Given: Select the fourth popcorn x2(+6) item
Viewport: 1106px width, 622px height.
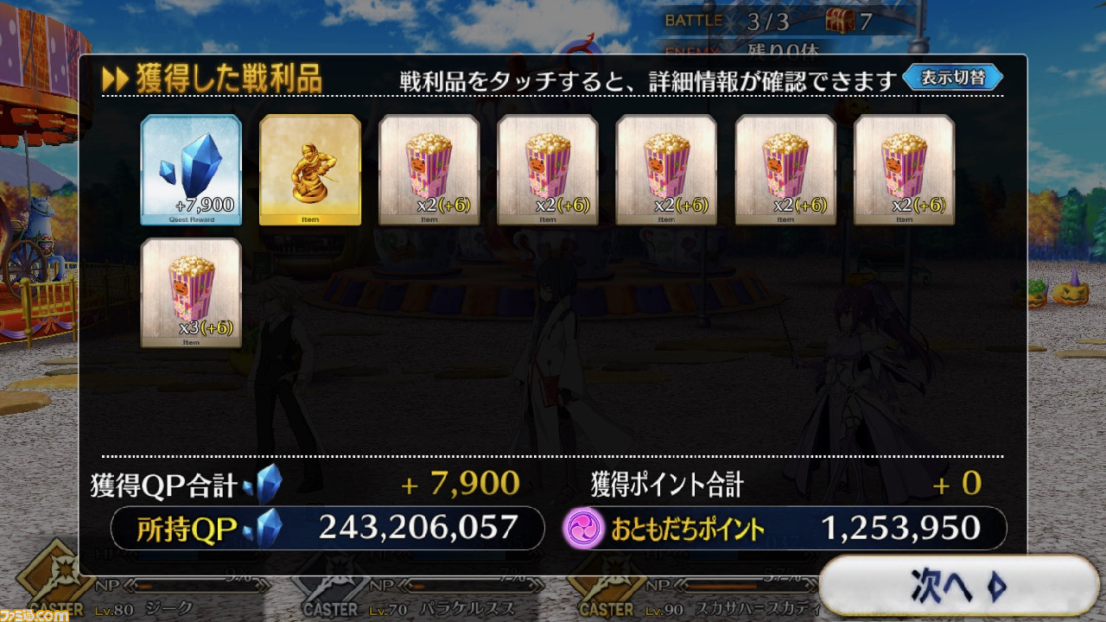Looking at the screenshot, I should (785, 169).
